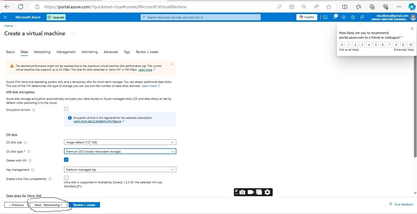Image resolution: width=417 pixels, height=214 pixels.
Task: Open the Key management dropdown
Action: point(120,170)
